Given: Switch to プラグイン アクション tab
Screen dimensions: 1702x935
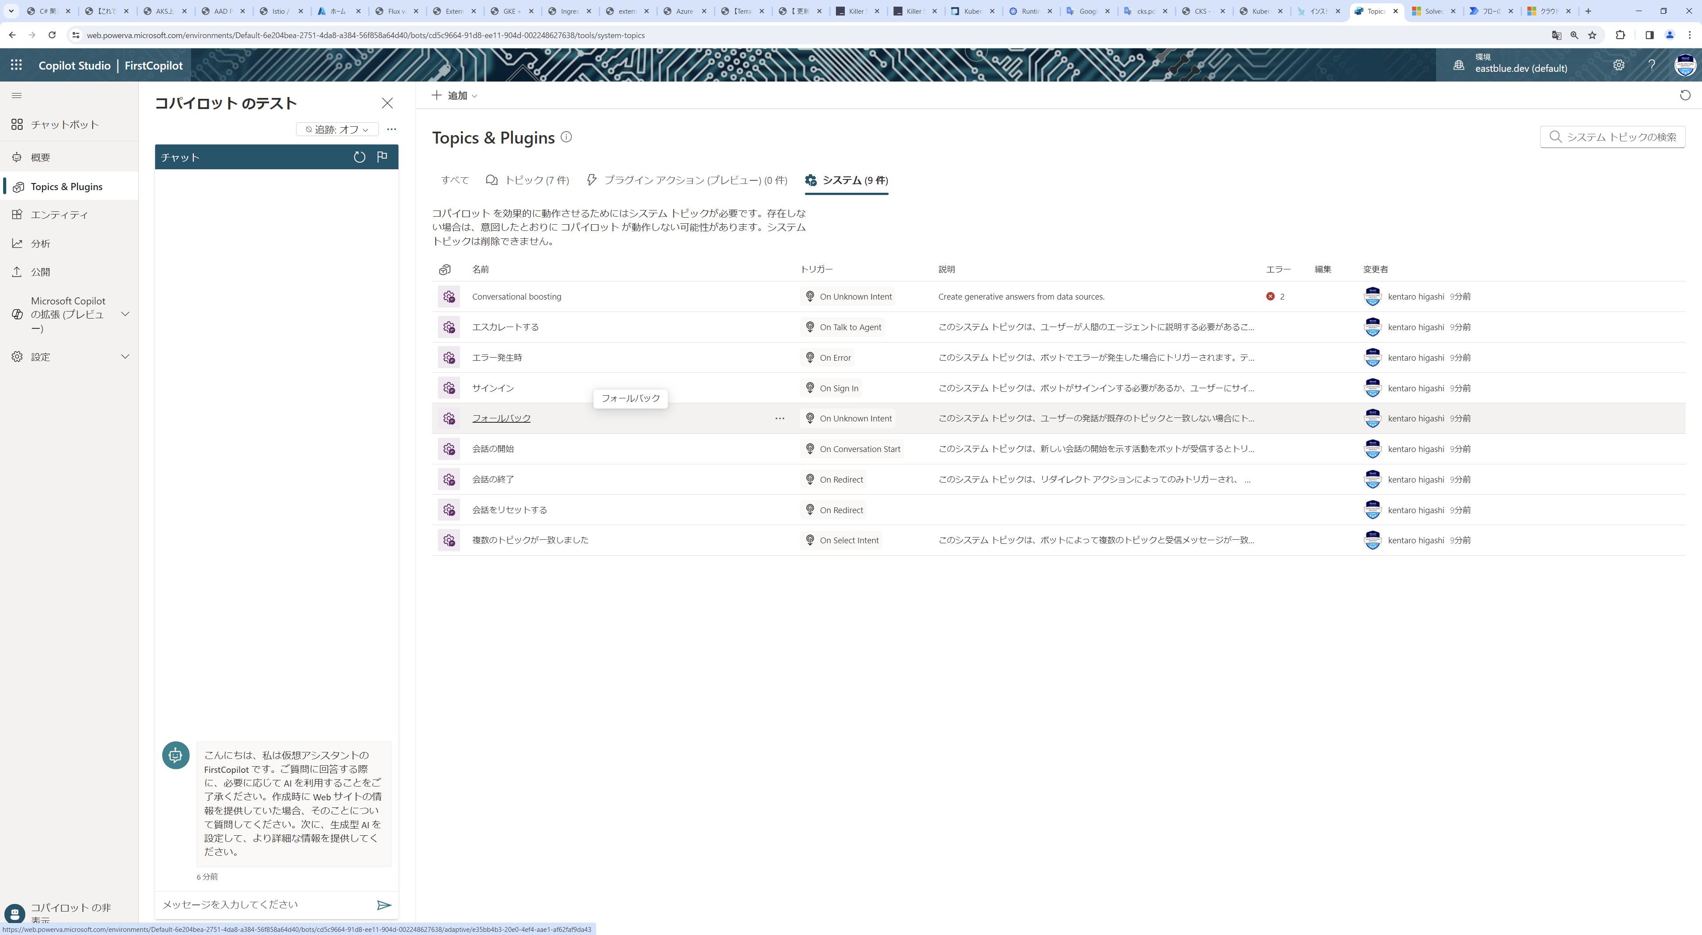Looking at the screenshot, I should 687,180.
